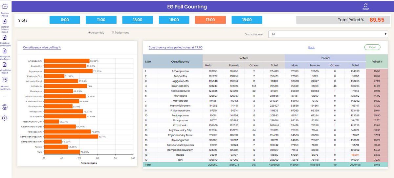Viewport: 394px width, 178px height.
Task: Open the District Name dropdown
Action: [x=328, y=34]
